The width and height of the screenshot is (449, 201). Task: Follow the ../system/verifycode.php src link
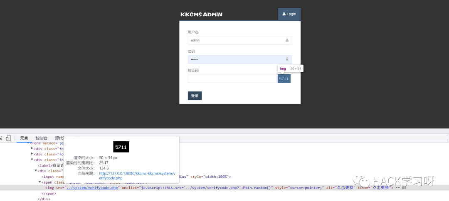tap(92, 188)
